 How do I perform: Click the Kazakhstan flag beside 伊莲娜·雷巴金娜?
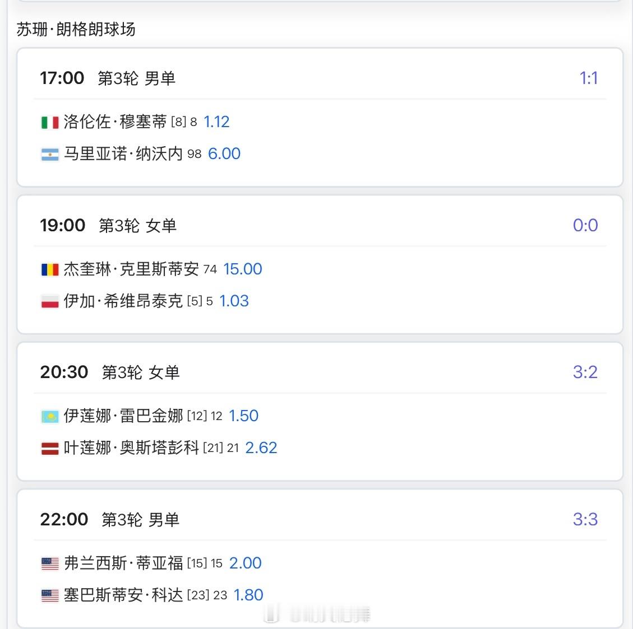50,417
